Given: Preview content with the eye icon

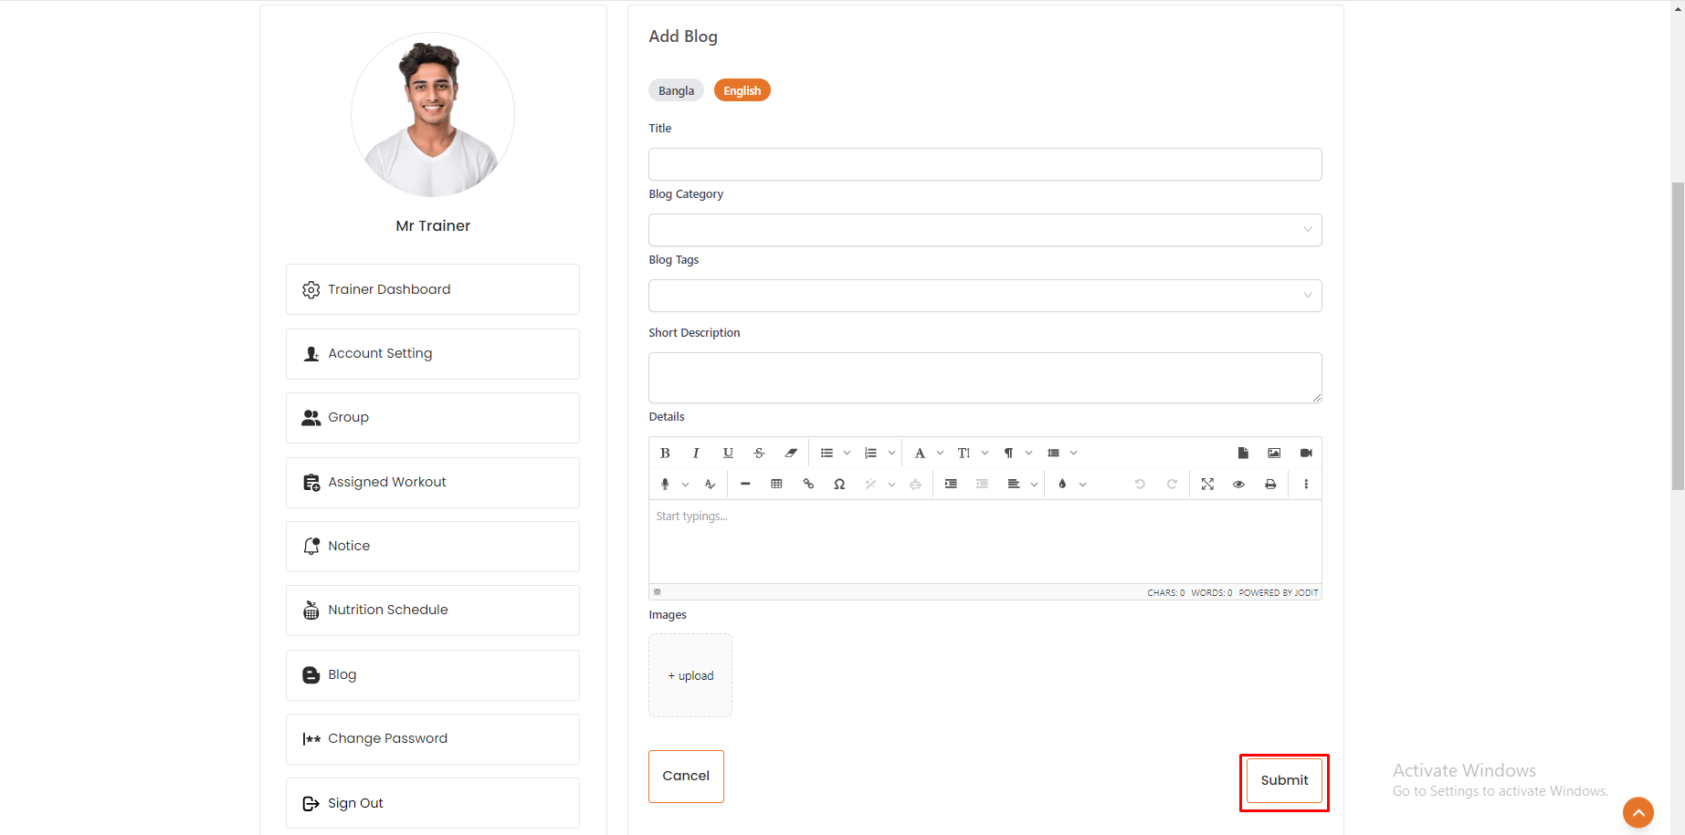Looking at the screenshot, I should [x=1238, y=484].
